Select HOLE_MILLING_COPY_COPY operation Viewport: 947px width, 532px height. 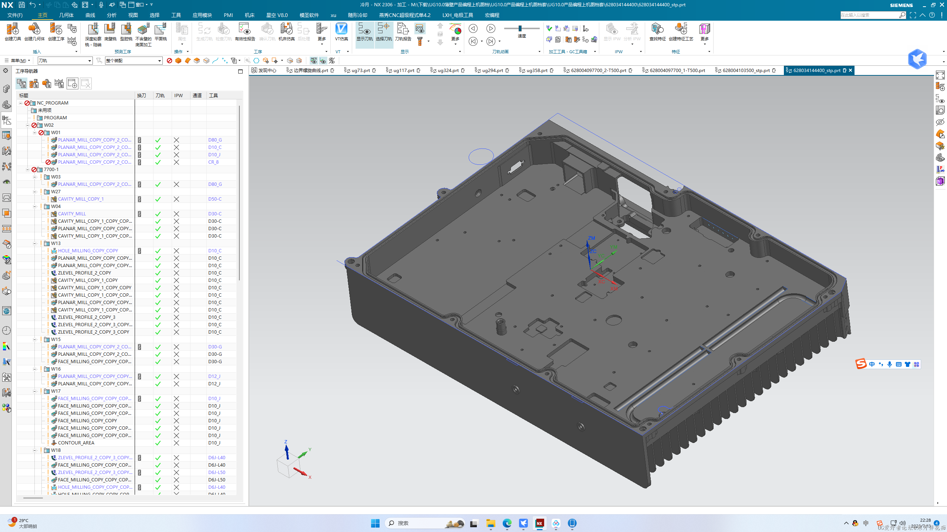pos(88,251)
